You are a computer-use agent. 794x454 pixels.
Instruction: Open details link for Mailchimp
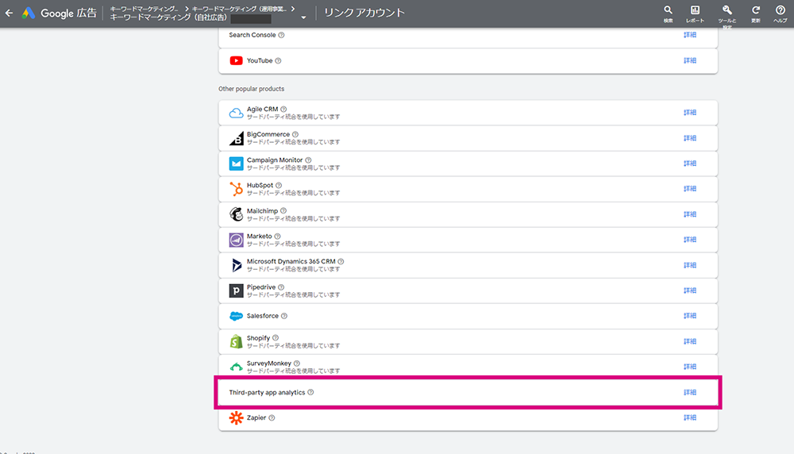[x=690, y=214]
